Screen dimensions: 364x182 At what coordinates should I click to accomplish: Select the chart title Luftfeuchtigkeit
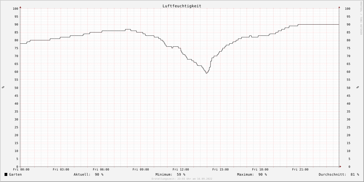(182, 6)
